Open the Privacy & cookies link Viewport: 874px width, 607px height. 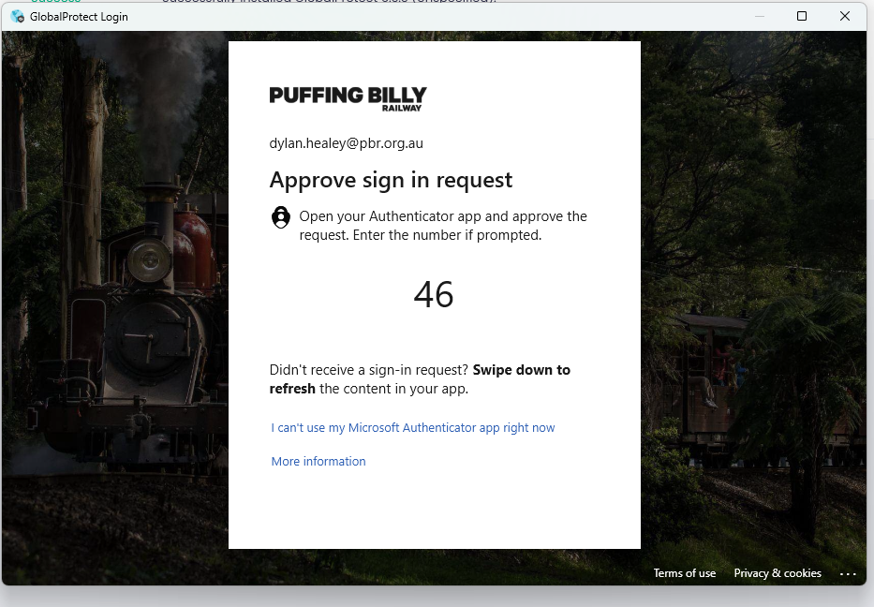777,573
